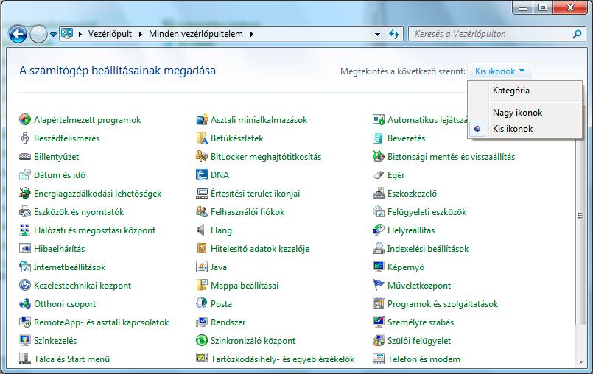Click the Alapértelmezett programok icon

(x=25, y=120)
